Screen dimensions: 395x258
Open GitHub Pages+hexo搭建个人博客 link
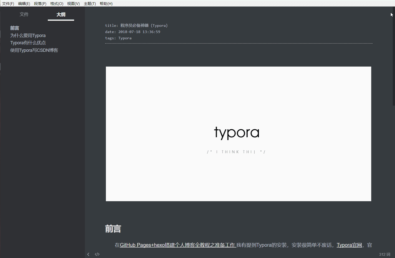(178, 245)
